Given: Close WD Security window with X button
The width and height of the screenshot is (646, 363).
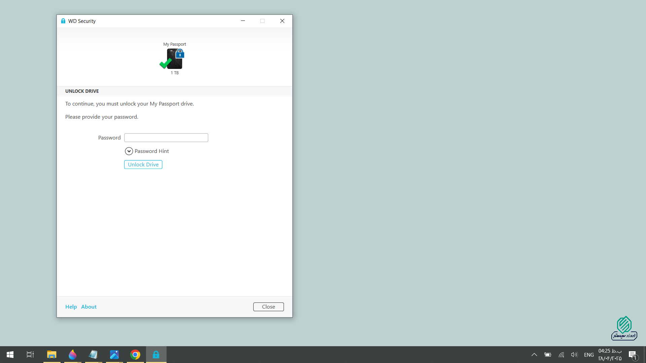Looking at the screenshot, I should click(x=282, y=21).
